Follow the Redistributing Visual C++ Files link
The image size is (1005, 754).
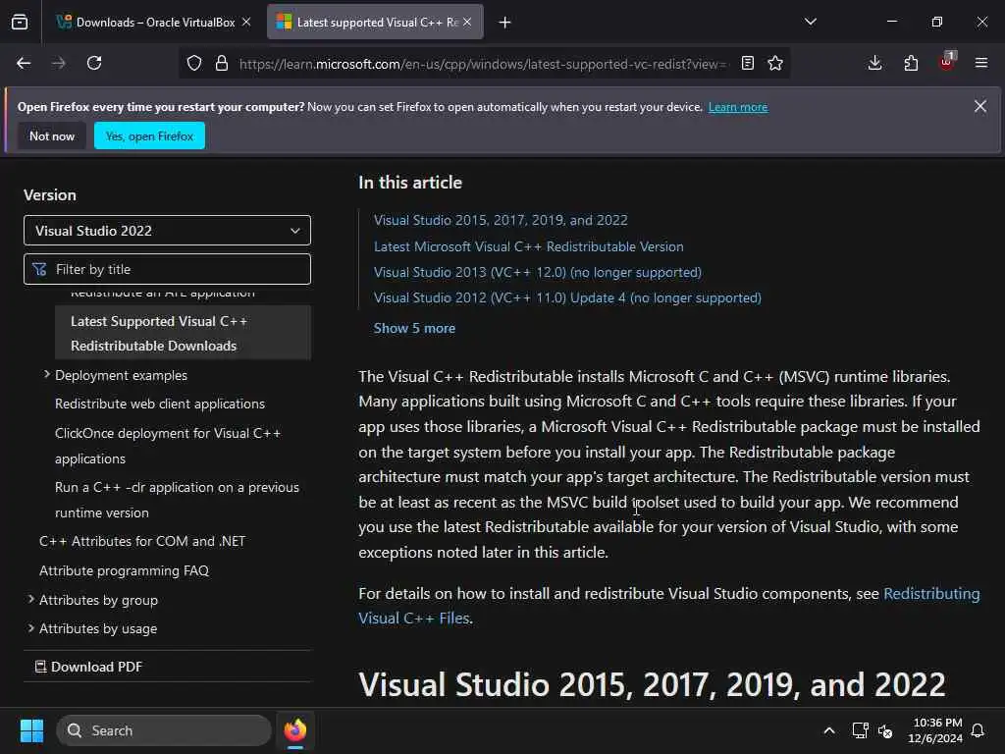point(930,594)
